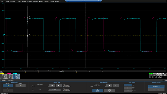Open the Vertical menu
The height and width of the screenshot is (94, 167).
coord(7,1)
